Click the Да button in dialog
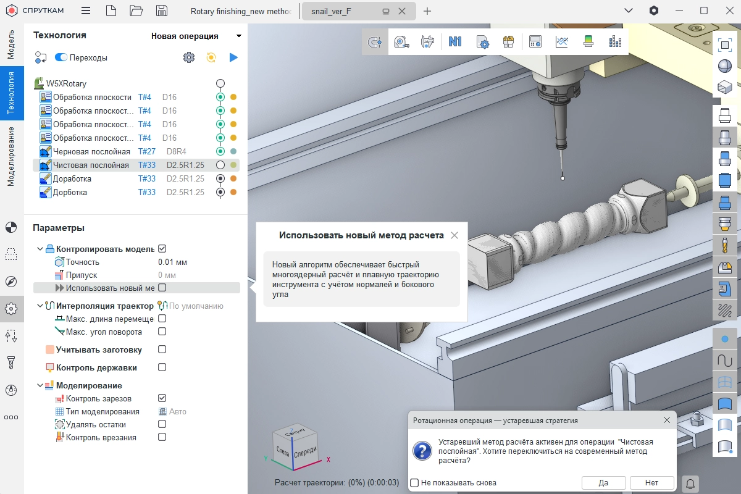This screenshot has width=741, height=494. click(x=603, y=483)
